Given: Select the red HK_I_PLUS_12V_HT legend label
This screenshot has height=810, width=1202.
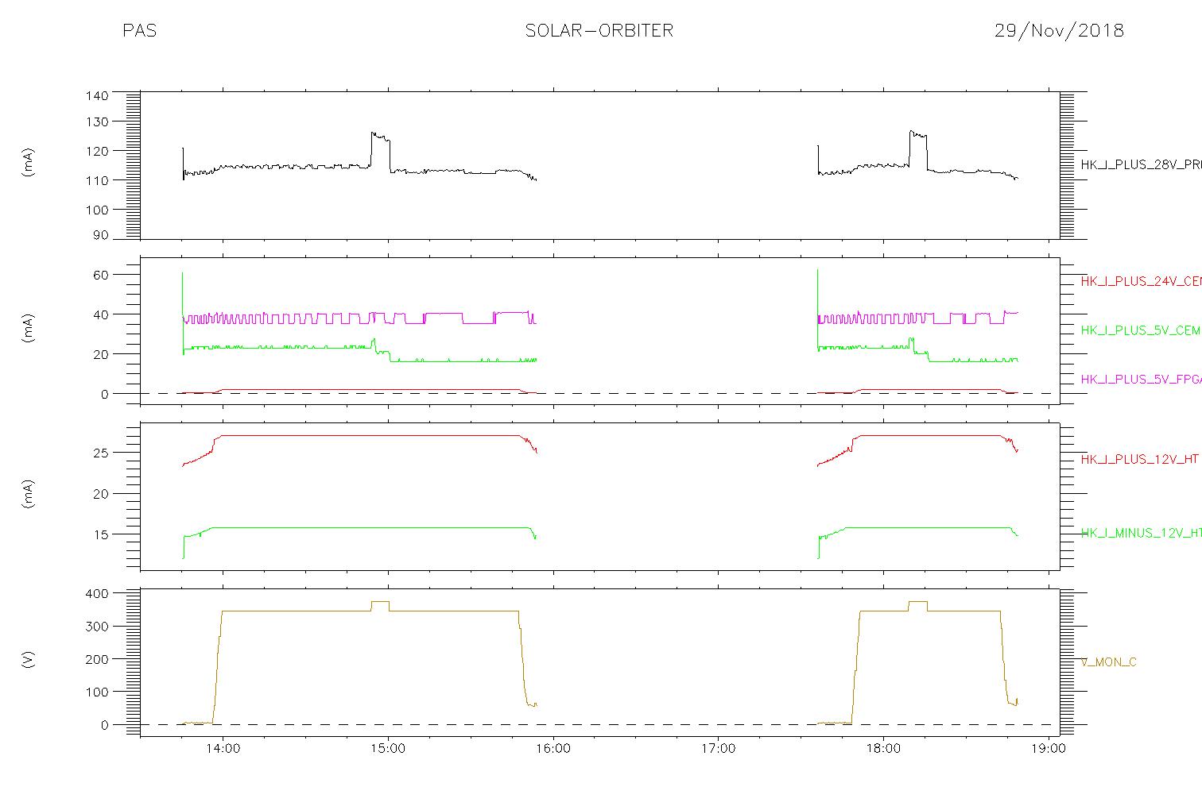Looking at the screenshot, I should pos(1139,459).
